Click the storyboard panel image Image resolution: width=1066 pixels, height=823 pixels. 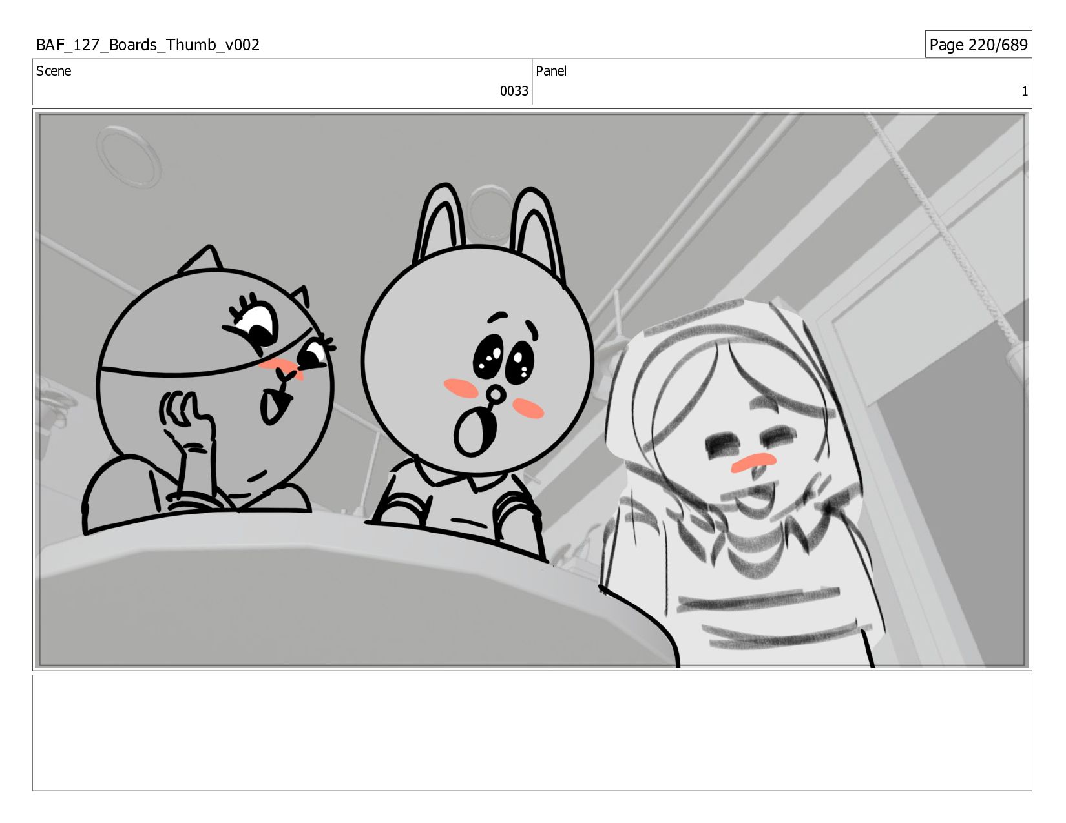[x=532, y=390]
